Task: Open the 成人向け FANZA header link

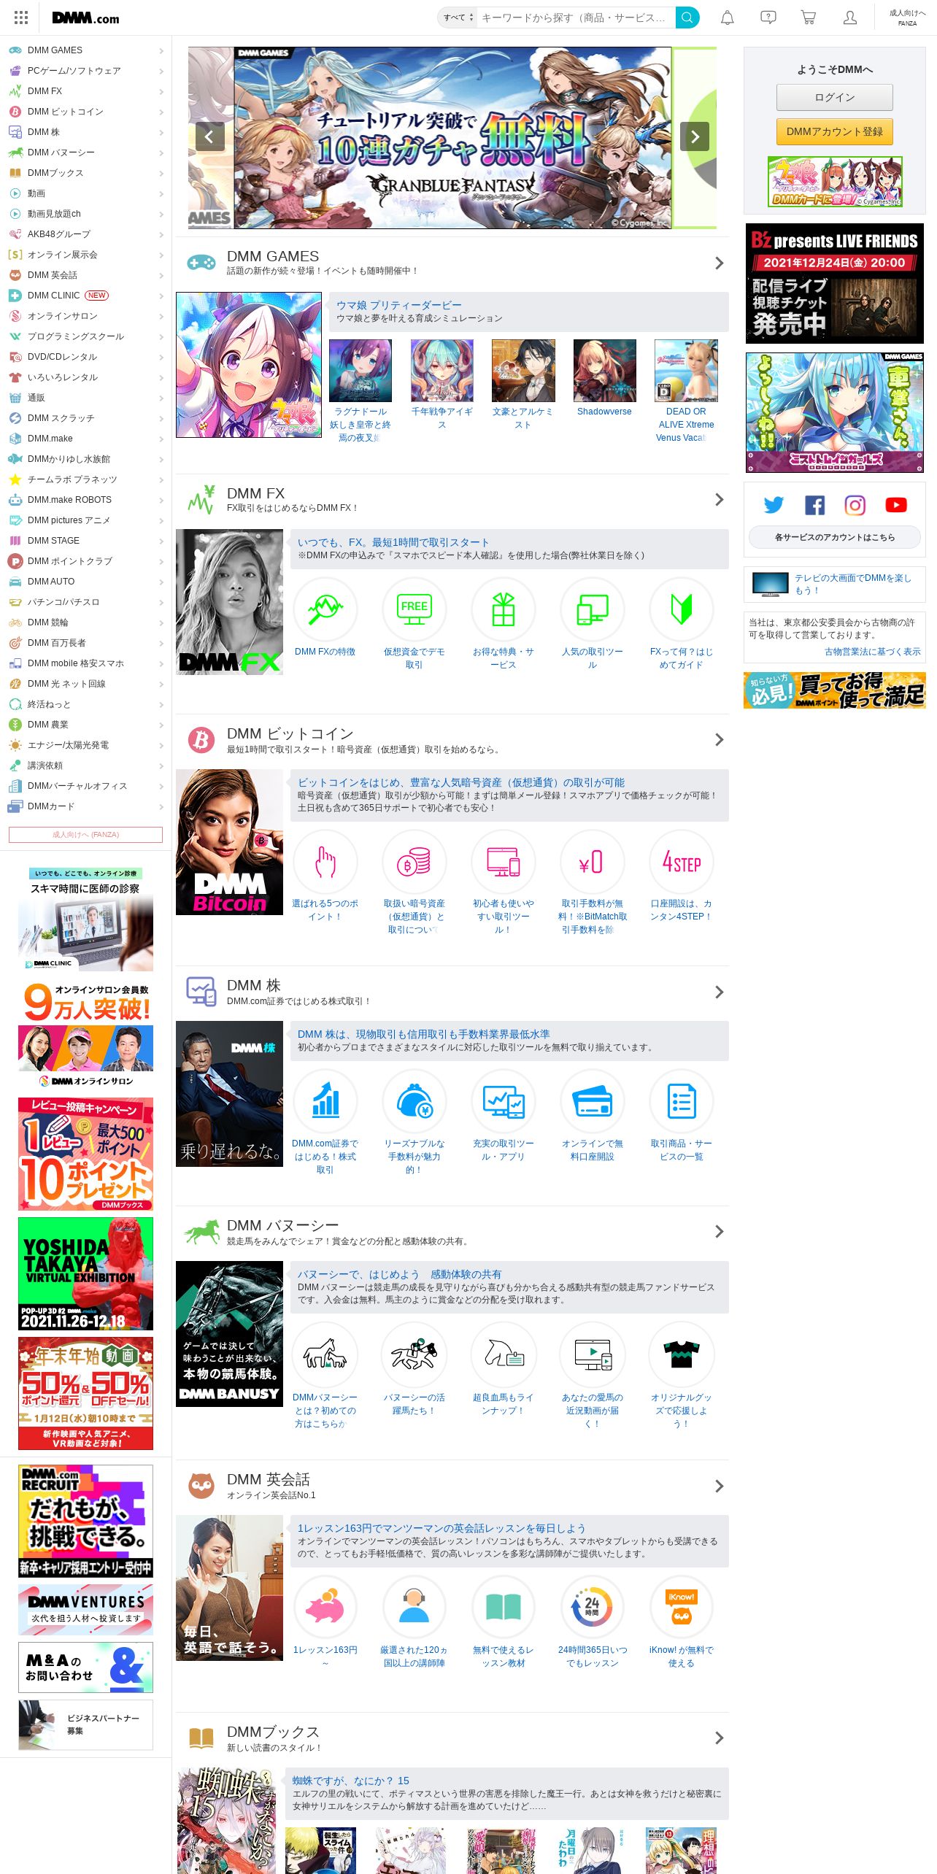Action: (x=907, y=18)
